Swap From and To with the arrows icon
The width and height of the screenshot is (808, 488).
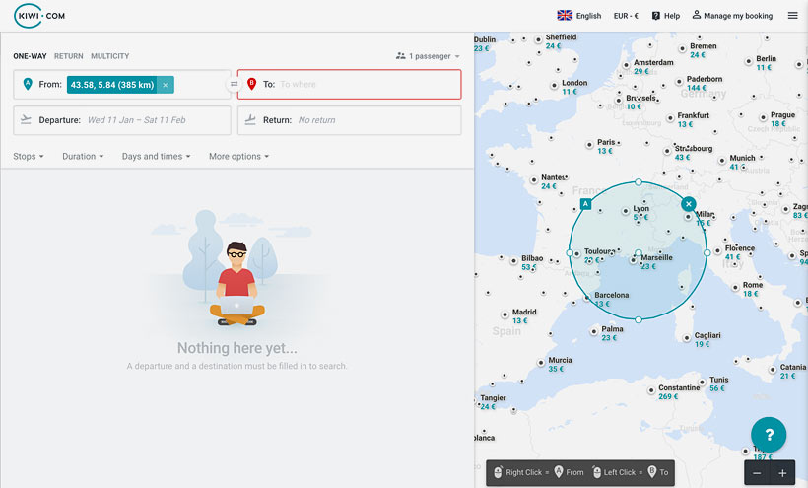pos(234,84)
